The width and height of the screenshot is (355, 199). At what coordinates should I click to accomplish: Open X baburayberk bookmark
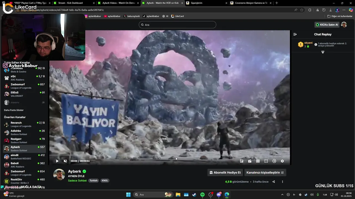[x=131, y=16]
